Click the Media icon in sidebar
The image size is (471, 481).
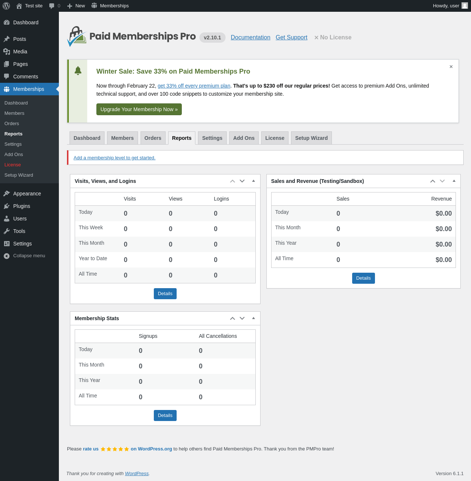coord(7,52)
